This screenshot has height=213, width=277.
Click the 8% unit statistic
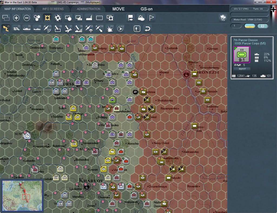pyautogui.click(x=266, y=57)
